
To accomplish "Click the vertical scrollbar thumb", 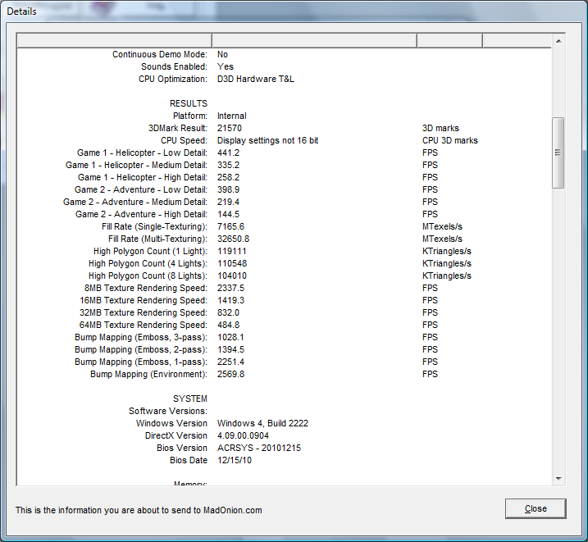I will pos(558,153).
